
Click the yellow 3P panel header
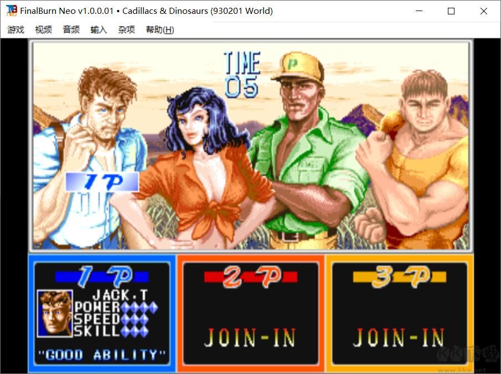[400, 276]
